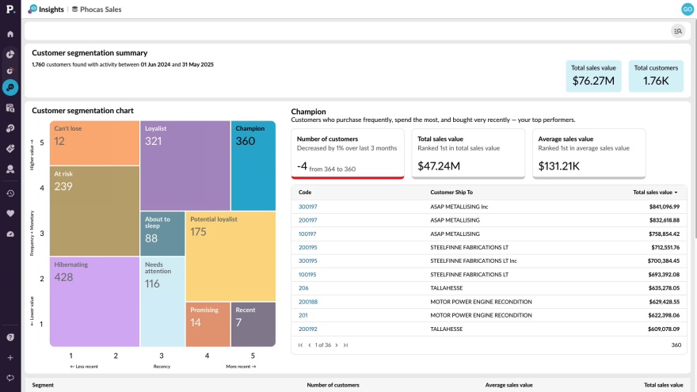The width and height of the screenshot is (697, 392).
Task: Open the Home icon in sidebar
Action: coord(10,34)
